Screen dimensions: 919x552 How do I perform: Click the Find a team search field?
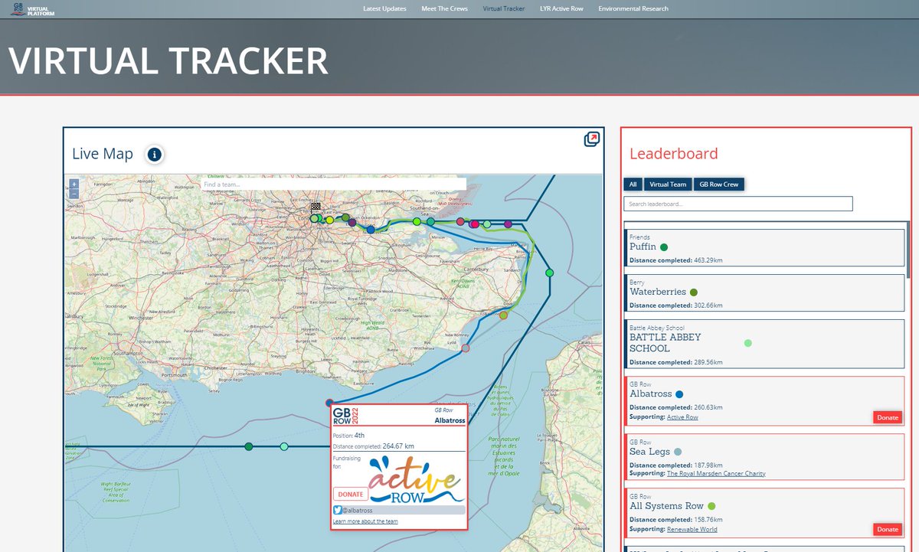click(x=334, y=185)
